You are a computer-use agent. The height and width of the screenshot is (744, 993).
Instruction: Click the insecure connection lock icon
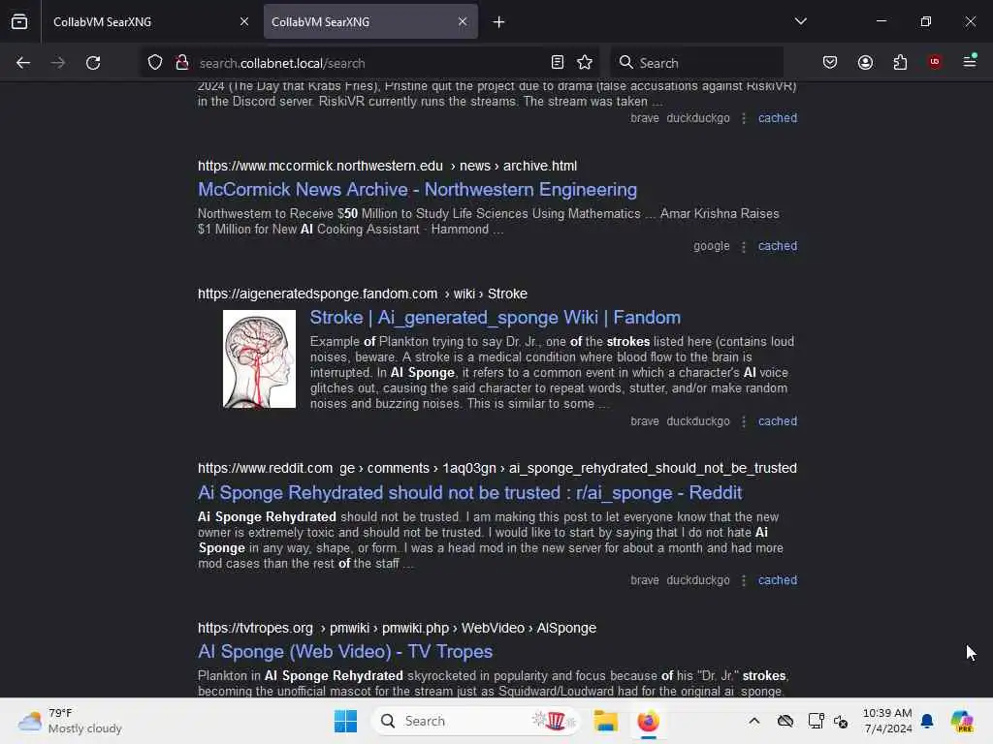point(182,63)
